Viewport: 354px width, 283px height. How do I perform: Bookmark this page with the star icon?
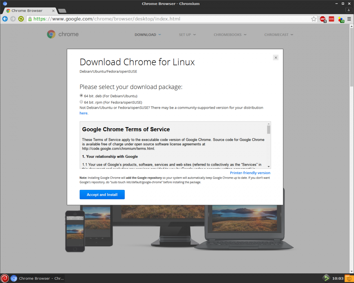click(314, 19)
